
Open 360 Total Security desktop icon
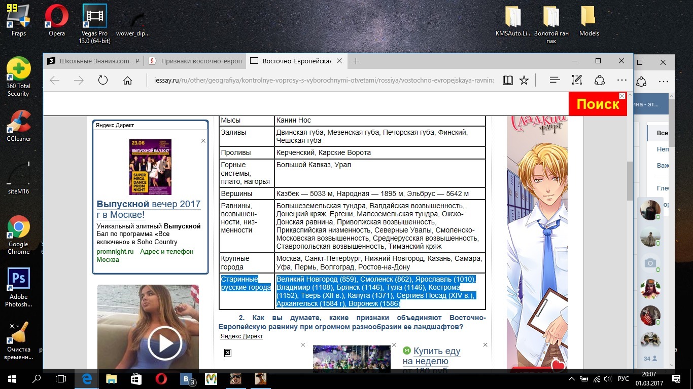tap(18, 76)
